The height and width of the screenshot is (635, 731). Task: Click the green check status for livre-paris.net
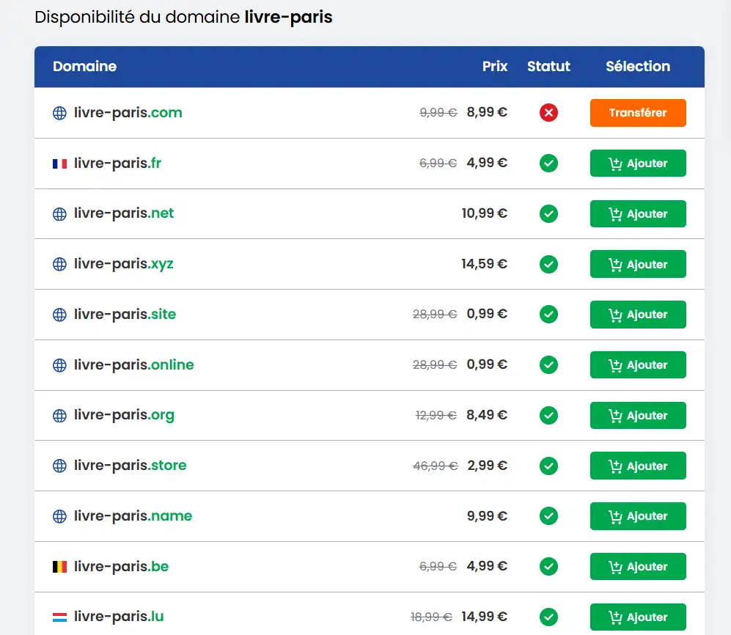(x=548, y=213)
